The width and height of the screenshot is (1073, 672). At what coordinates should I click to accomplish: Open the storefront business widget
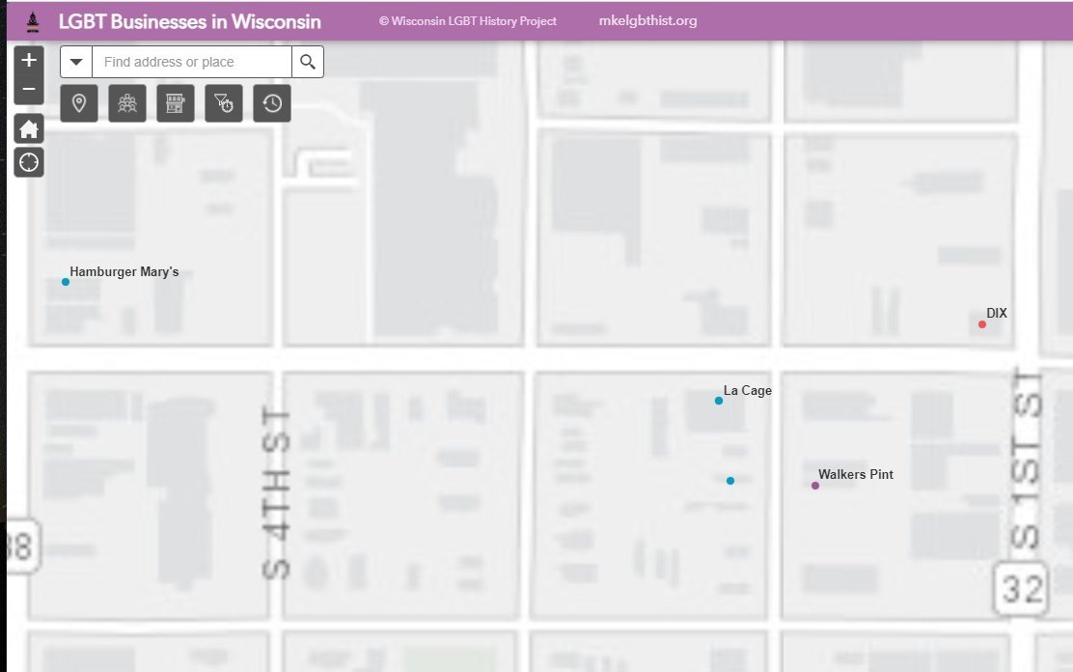click(176, 103)
